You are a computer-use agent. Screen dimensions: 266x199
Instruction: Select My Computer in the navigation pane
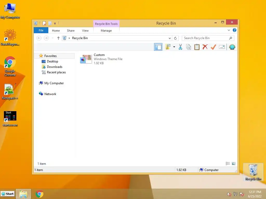tap(54, 83)
